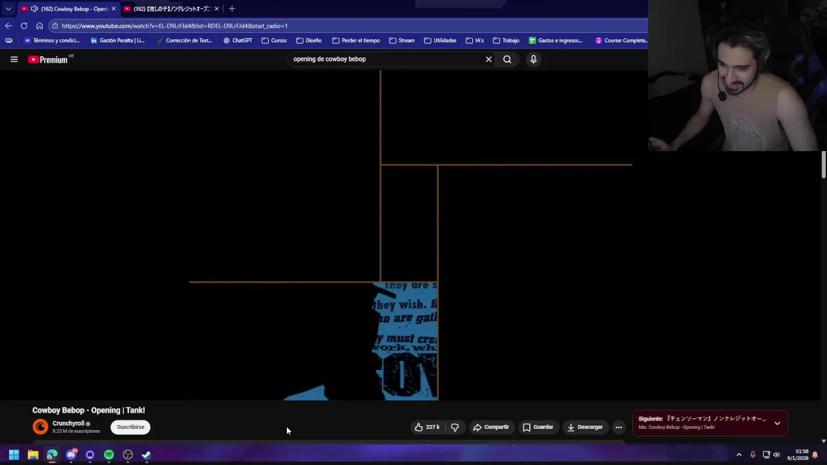Open the taskbar clock and date
This screenshot has width=827, height=465.
798,455
